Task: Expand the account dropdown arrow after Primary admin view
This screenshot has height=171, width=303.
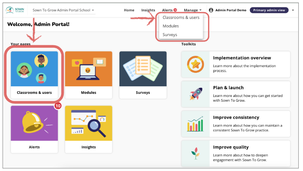Action: (293, 10)
